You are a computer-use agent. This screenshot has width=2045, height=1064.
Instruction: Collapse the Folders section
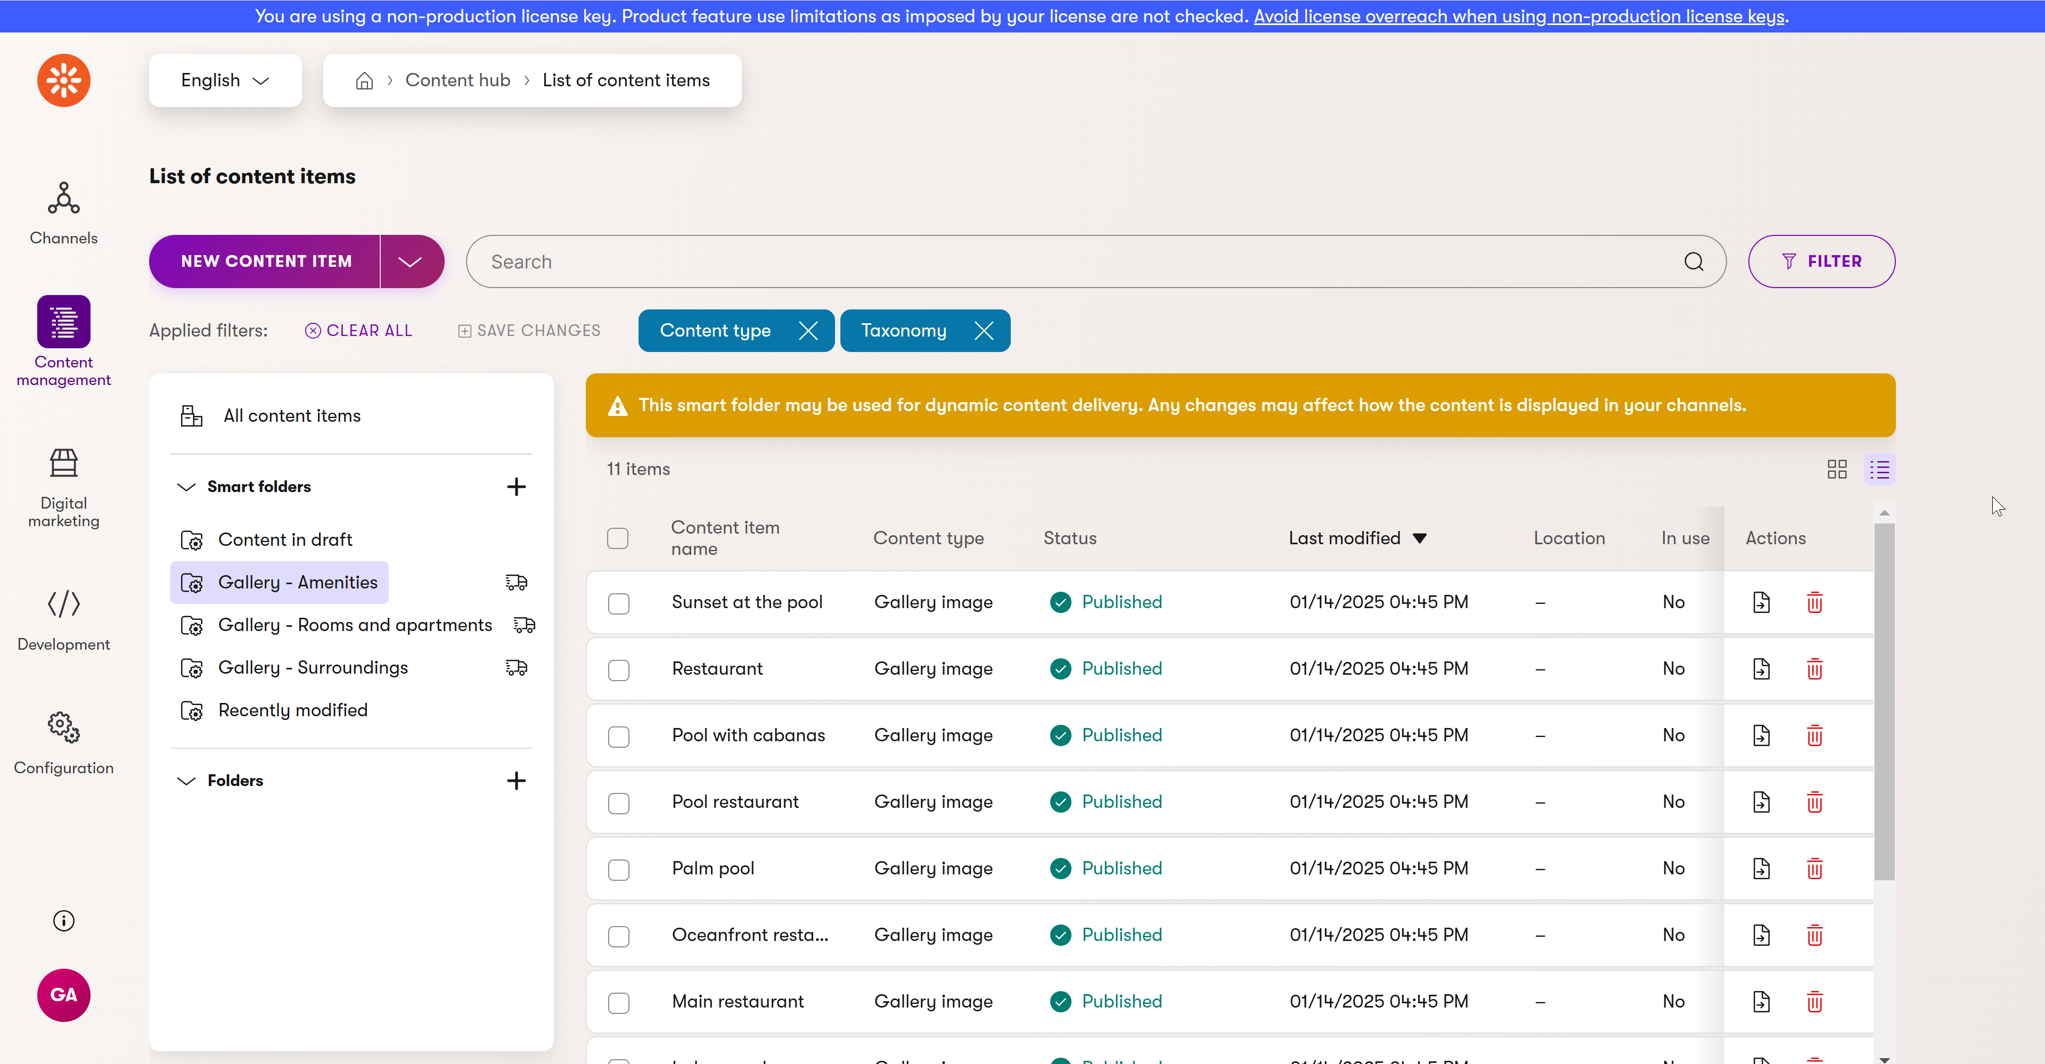click(x=186, y=780)
